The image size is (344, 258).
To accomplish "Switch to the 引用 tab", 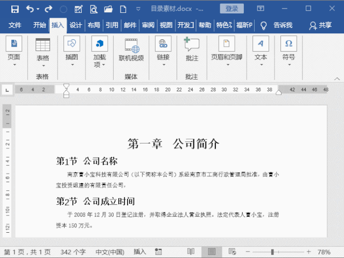I will (112, 25).
